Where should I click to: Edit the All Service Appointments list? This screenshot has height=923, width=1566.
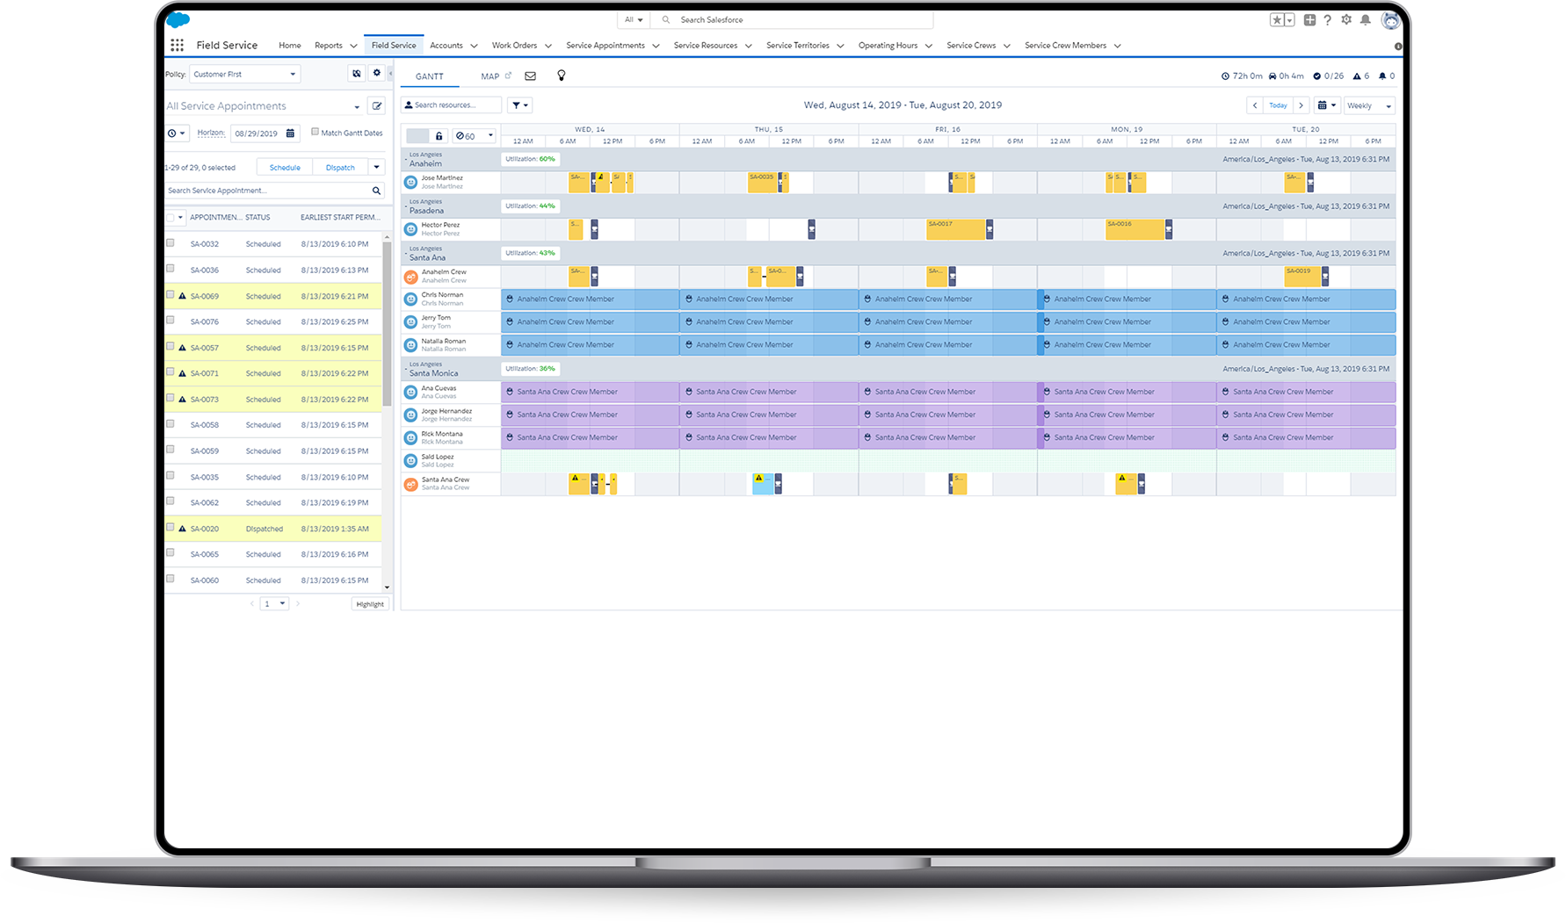[377, 106]
